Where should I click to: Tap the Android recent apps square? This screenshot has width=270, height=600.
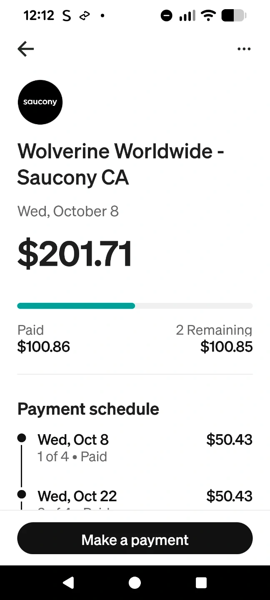pyautogui.click(x=201, y=582)
